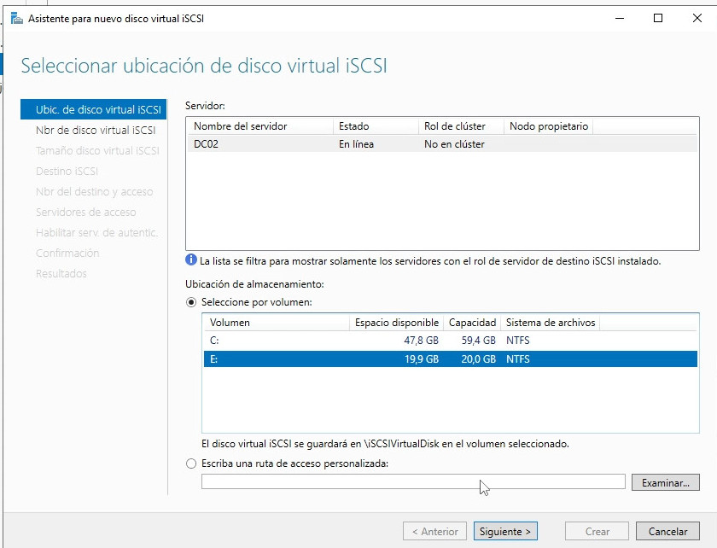Close the wizard with the X button
Screen dimensions: 717x548
(697, 18)
